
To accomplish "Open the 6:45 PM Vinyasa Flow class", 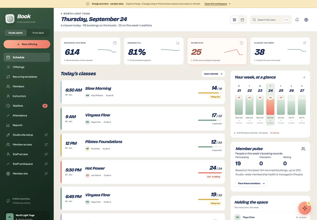I will pyautogui.click(x=143, y=199).
